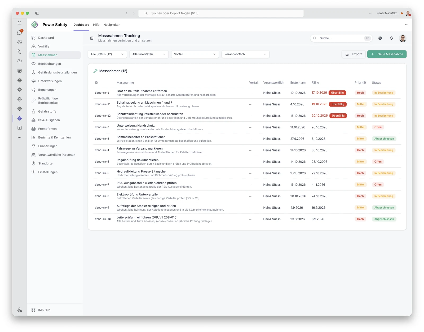424x332 pixels.
Task: Switch to the Dashboard tab
Action: point(81,25)
